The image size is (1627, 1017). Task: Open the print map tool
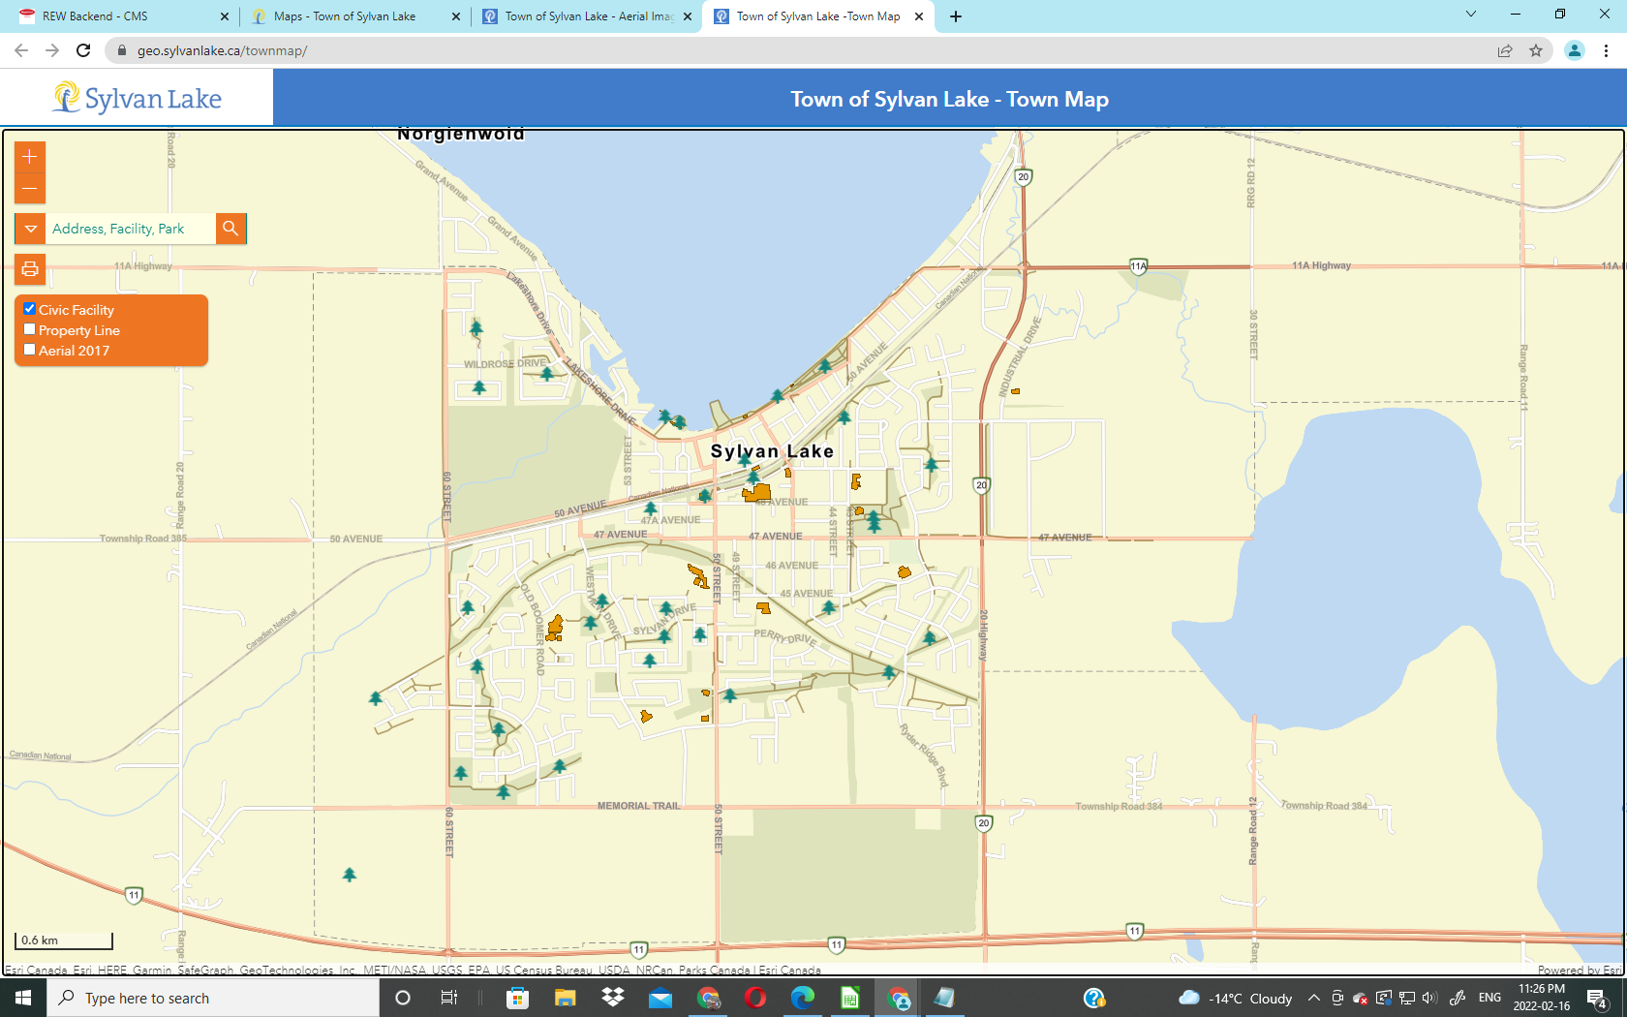point(30,268)
